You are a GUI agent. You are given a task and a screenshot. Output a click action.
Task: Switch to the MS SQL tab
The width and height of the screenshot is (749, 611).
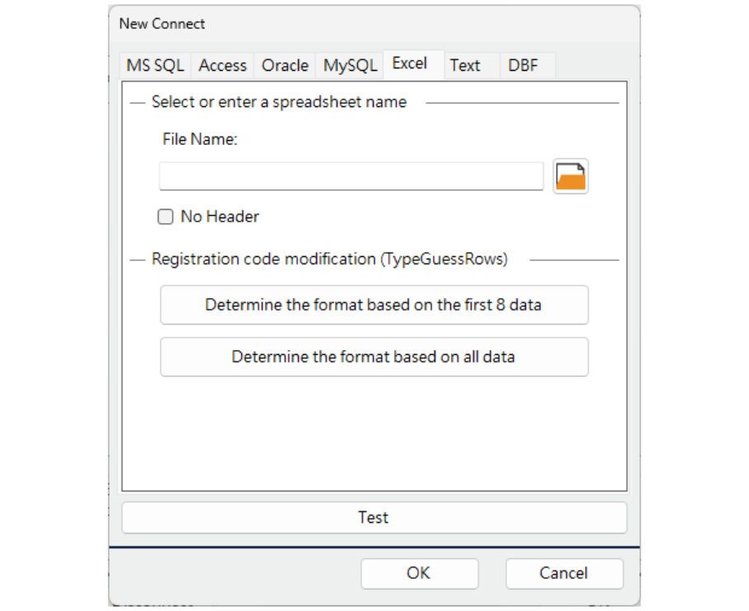(157, 65)
